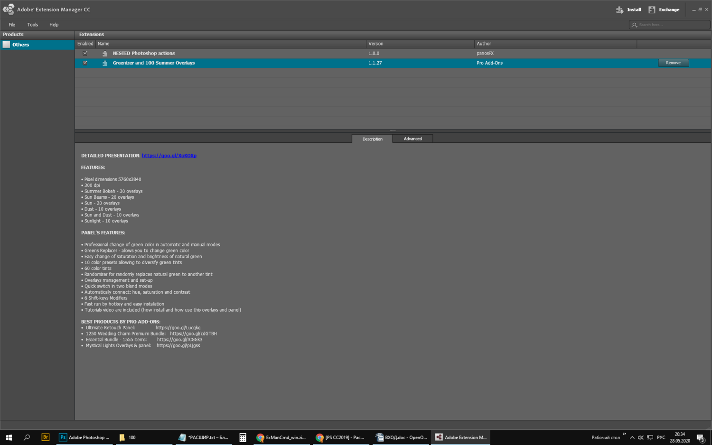The height and width of the screenshot is (445, 712).
Task: Sort by the Name column header
Action: coord(231,44)
